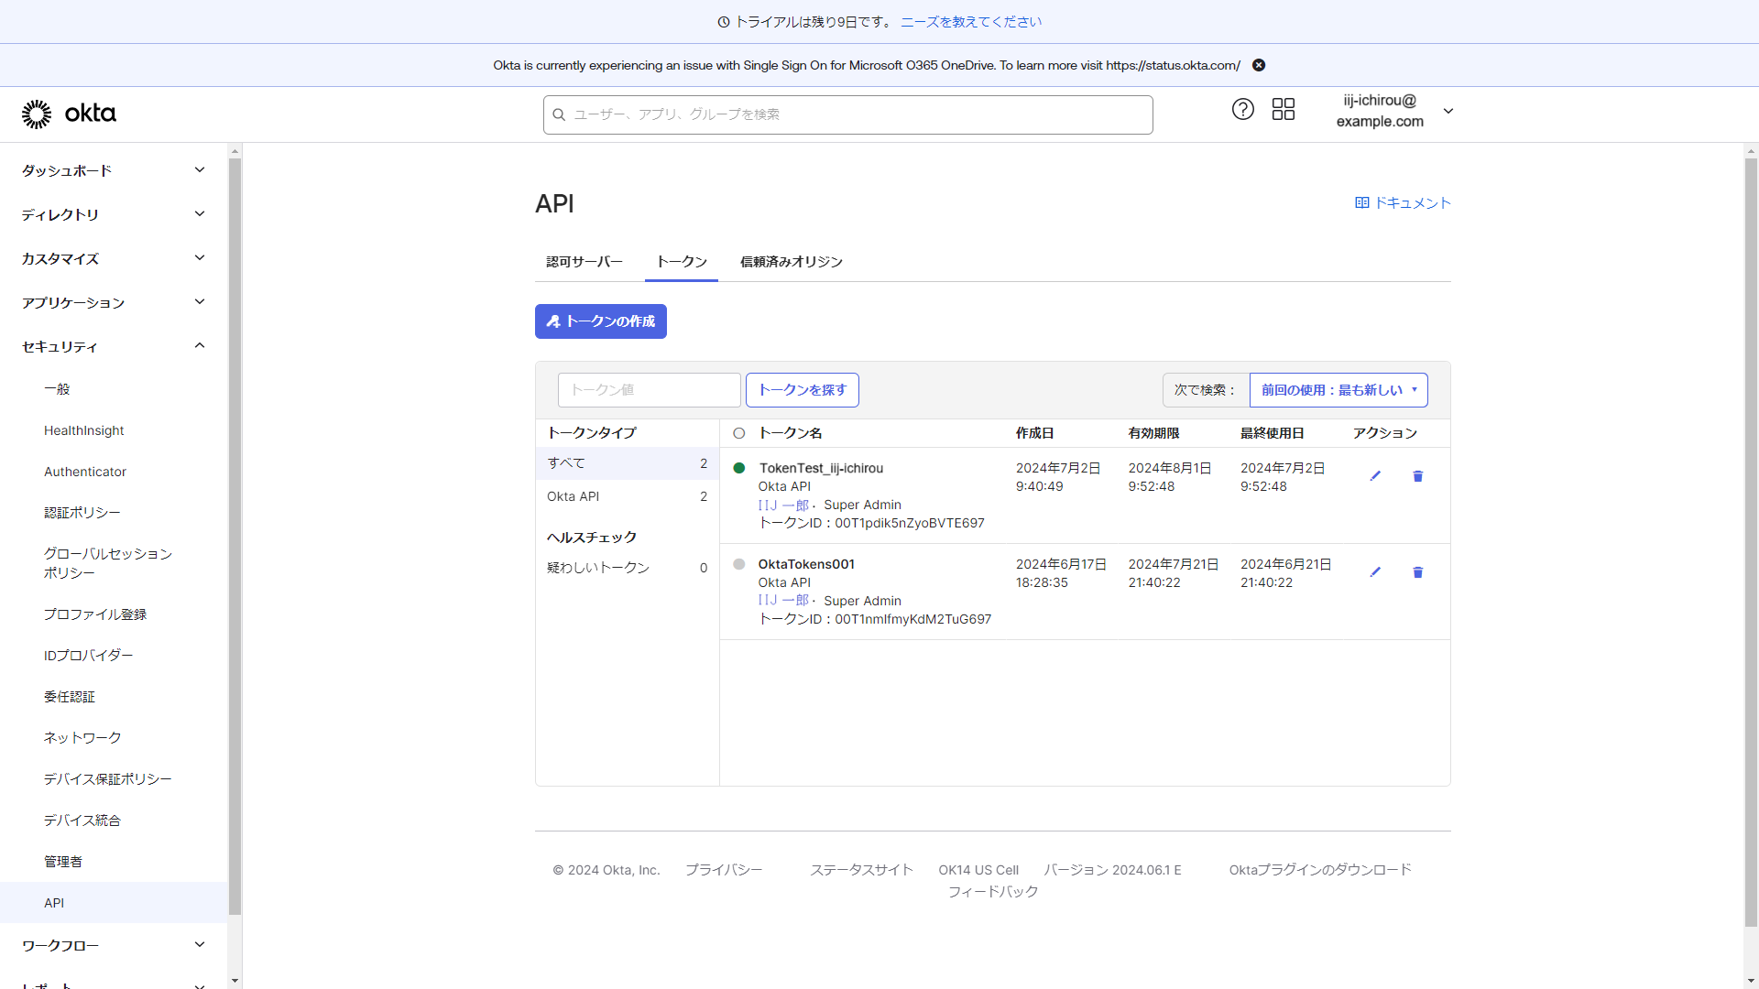The width and height of the screenshot is (1759, 989).
Task: Click the トークンを探す button
Action: [803, 390]
